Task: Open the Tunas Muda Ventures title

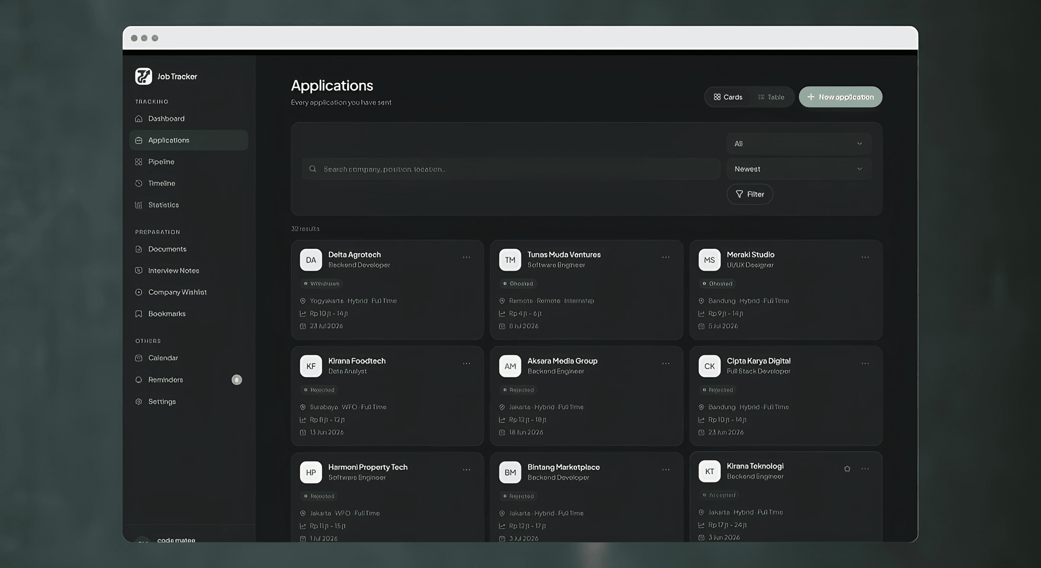Action: [564, 255]
